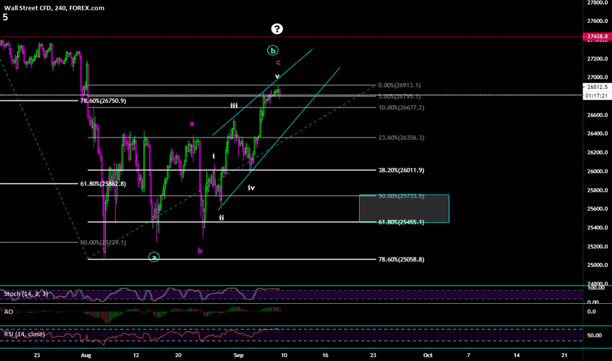Click date '7' on the time axis
612x361 pixels.
coord(468,355)
